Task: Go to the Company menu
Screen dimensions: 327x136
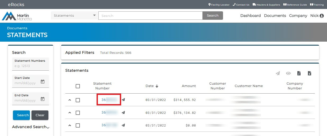Action: coord(298,16)
